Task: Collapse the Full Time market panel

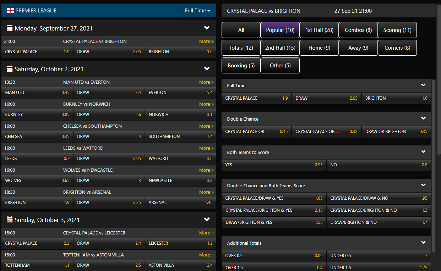Action: [x=423, y=85]
